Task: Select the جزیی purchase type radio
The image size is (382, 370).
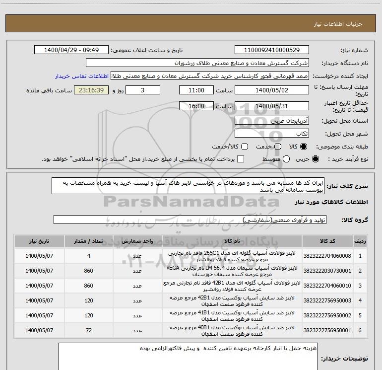Action: pos(315,159)
